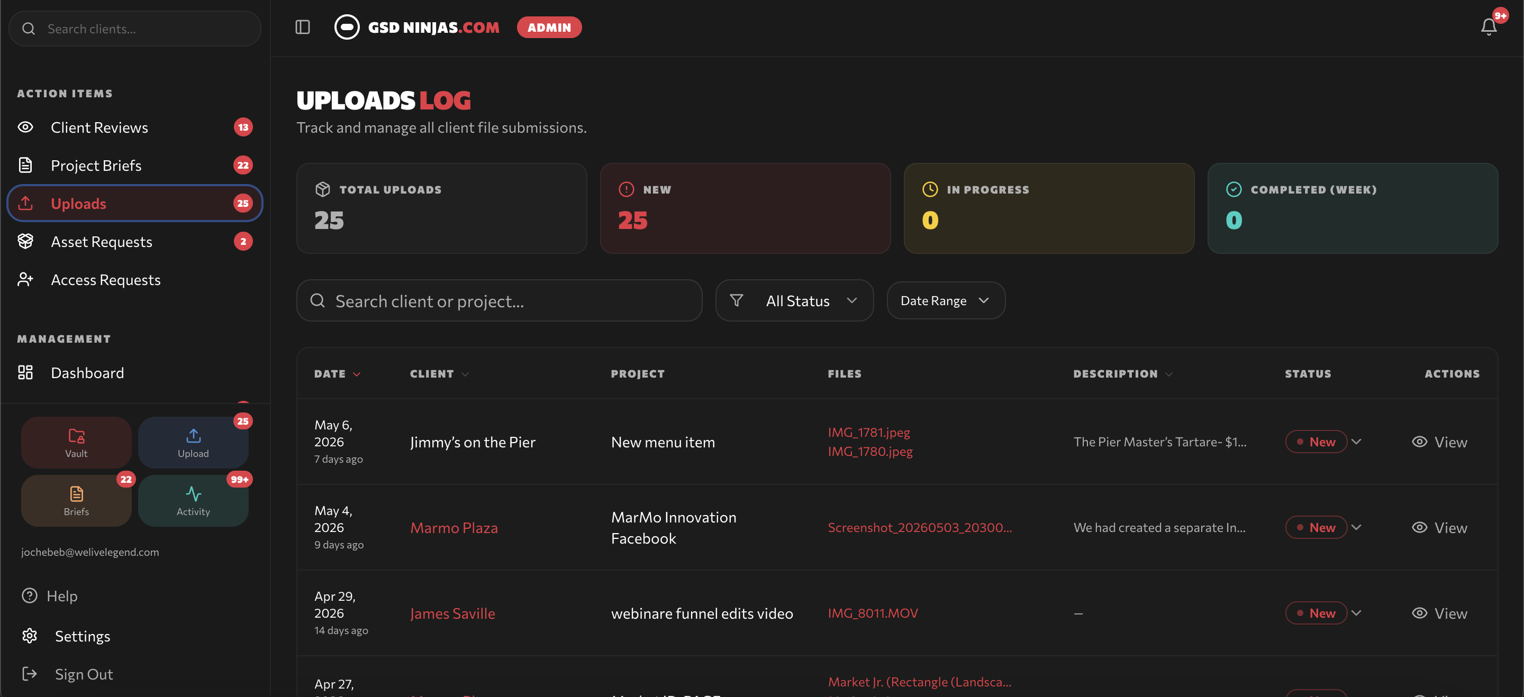
Task: Click the Access Requests user-plus icon
Action: [25, 279]
